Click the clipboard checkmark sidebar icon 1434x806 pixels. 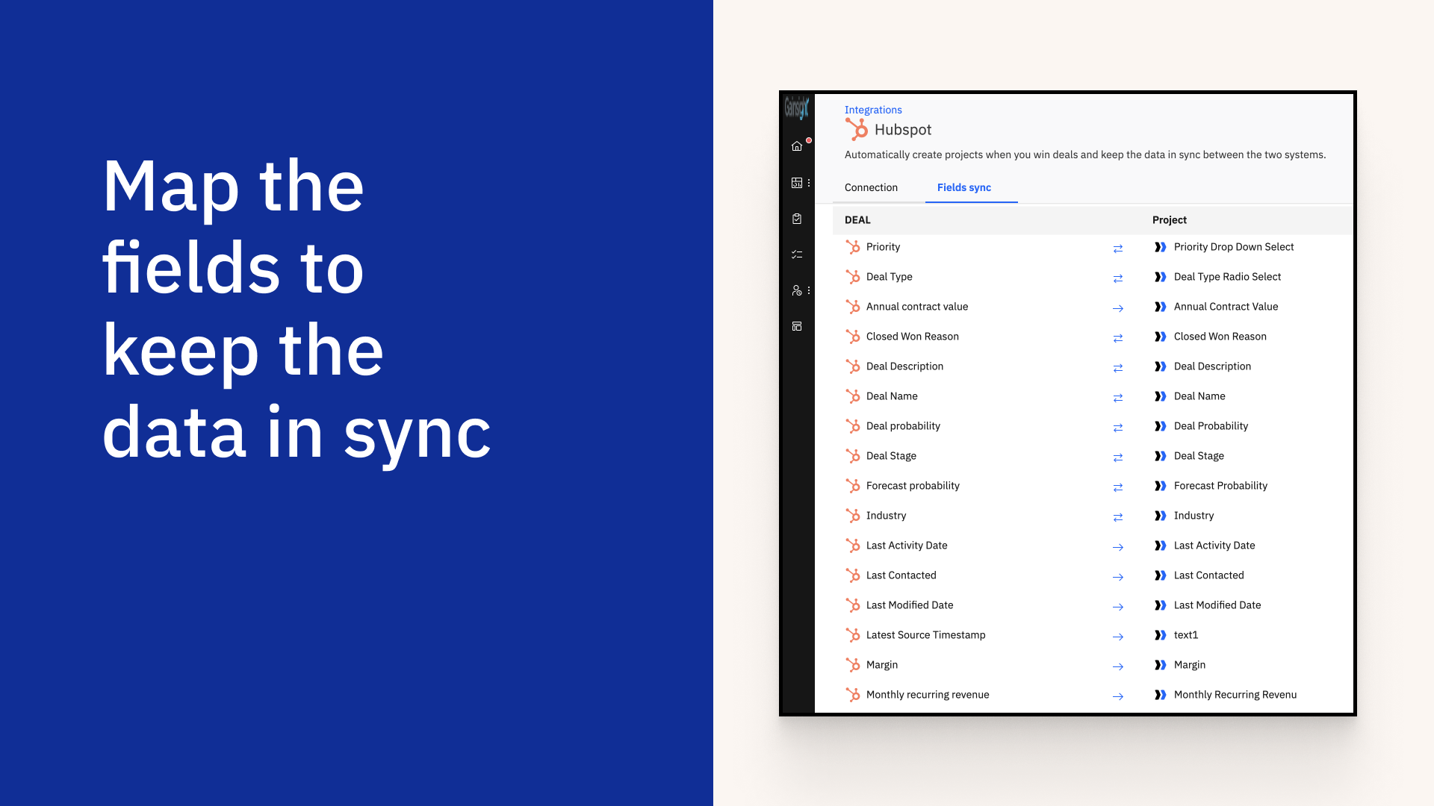[797, 219]
